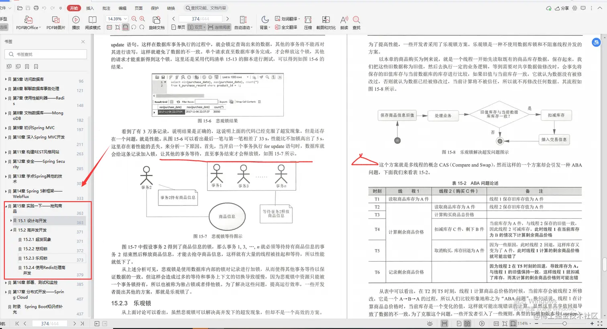Toggle single-page layout in status bar
This screenshot has height=329, width=607.
[x=459, y=323]
